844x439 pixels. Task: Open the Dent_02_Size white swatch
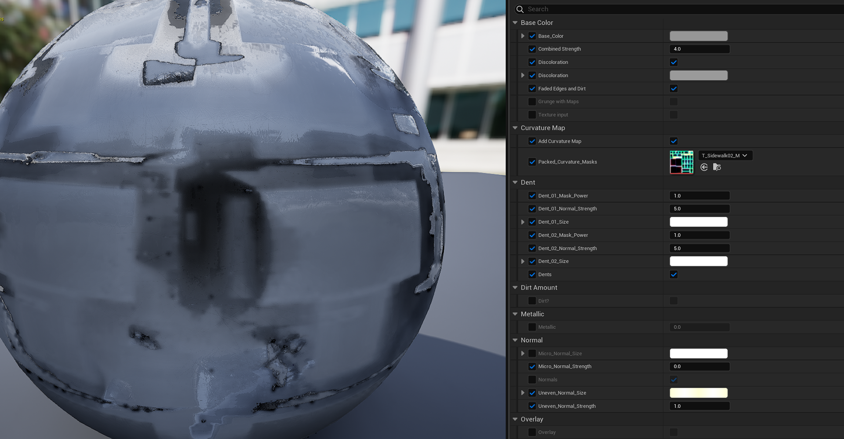[698, 261]
